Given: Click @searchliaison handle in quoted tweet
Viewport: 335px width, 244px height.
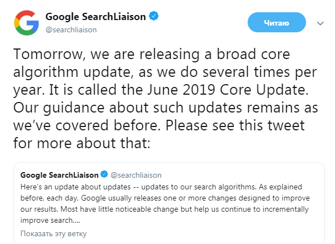Looking at the screenshot, I should coord(132,175).
